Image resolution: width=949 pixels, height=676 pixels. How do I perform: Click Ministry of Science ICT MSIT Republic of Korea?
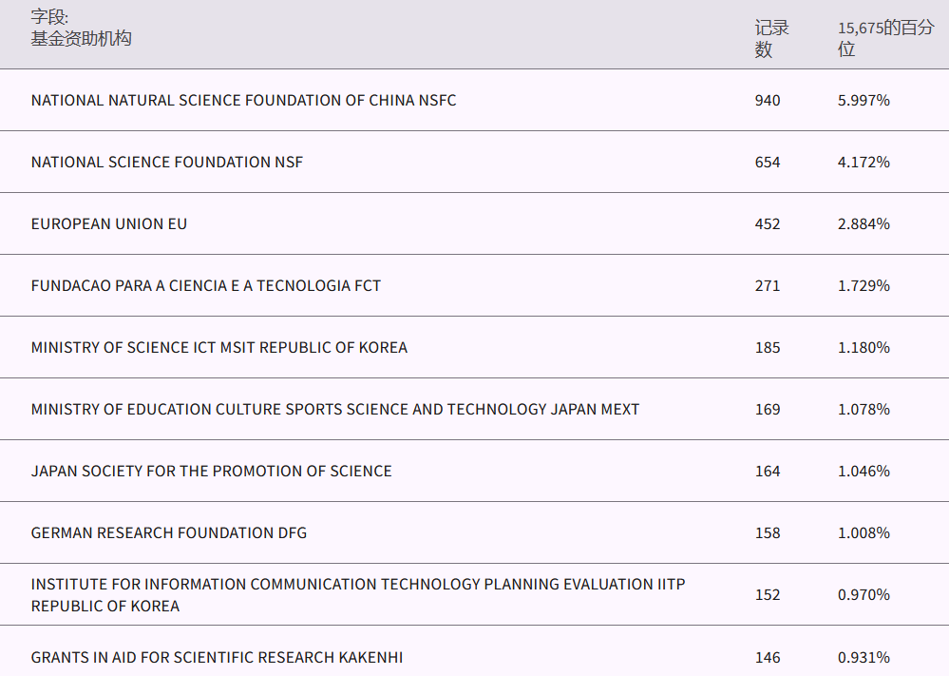pyautogui.click(x=219, y=347)
